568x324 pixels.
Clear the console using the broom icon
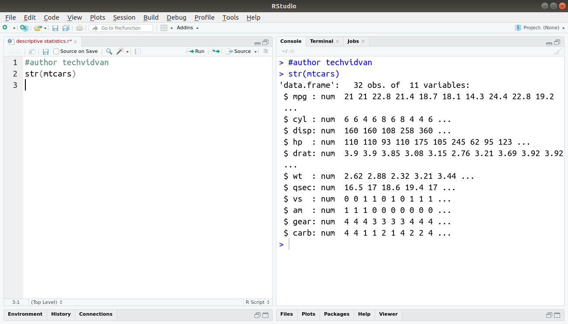pos(558,51)
